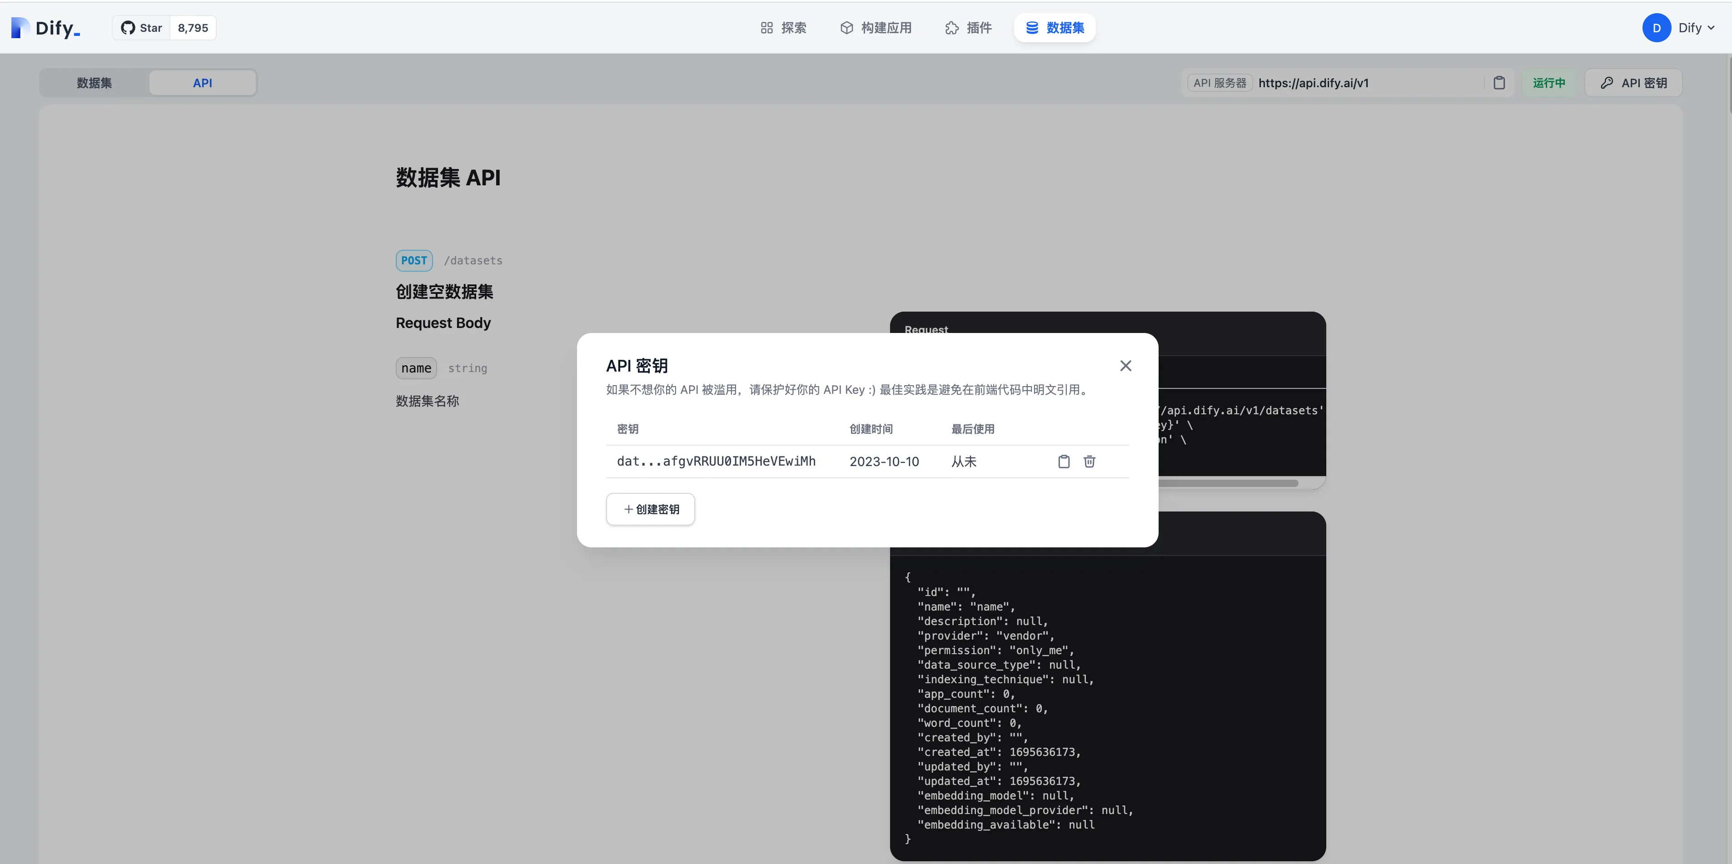Open the API 密钥 button in header
The height and width of the screenshot is (864, 1732).
coord(1633,83)
